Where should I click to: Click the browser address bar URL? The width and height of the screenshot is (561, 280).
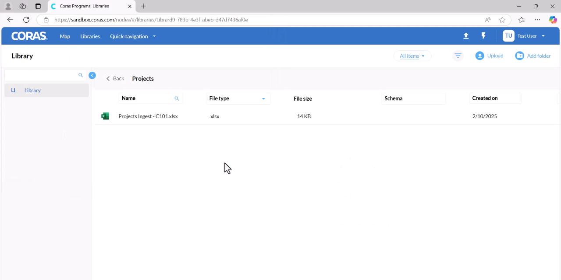pyautogui.click(x=151, y=20)
